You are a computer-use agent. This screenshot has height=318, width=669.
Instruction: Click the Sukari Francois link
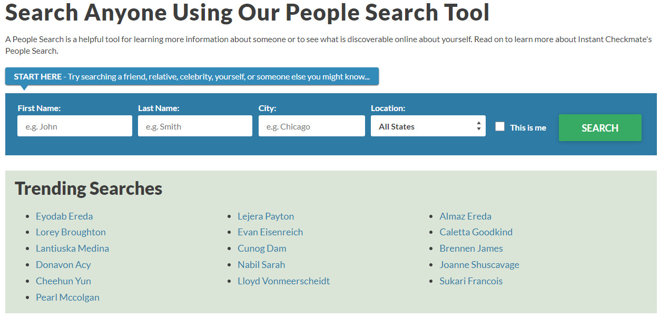click(471, 281)
